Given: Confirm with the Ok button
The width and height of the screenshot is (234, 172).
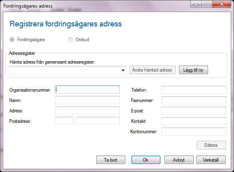Looking at the screenshot, I should tap(146, 160).
